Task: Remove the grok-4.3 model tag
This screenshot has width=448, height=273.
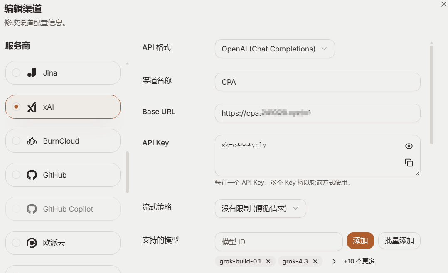Action: click(315, 261)
